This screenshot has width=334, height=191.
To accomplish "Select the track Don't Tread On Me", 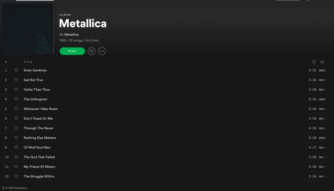I will (38, 118).
